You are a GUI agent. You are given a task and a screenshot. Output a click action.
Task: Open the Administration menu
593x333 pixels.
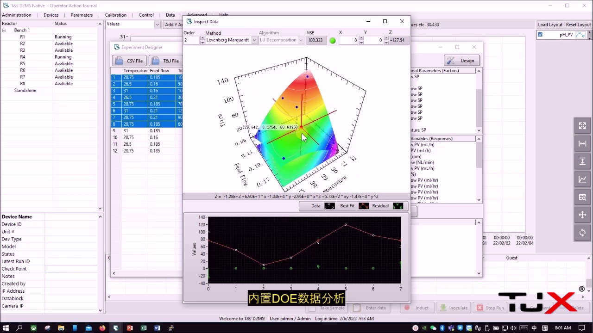(x=17, y=15)
